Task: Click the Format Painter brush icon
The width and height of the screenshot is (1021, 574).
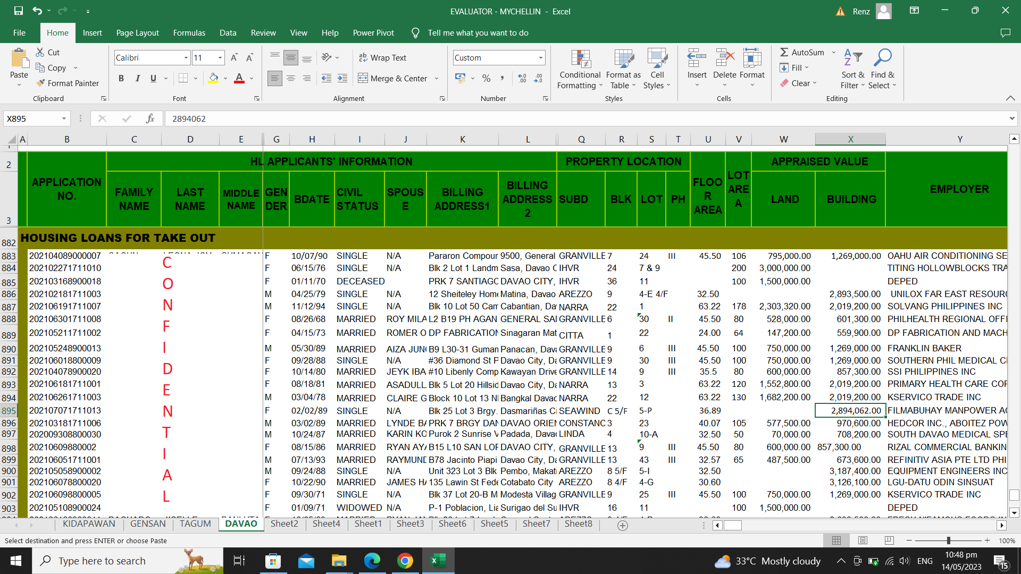Action: point(40,83)
